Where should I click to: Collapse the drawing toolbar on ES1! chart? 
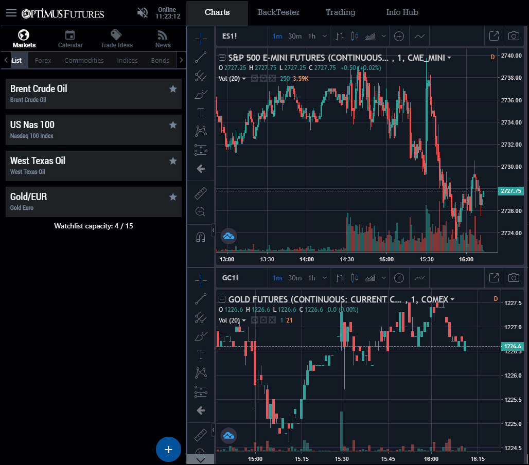coord(213,230)
